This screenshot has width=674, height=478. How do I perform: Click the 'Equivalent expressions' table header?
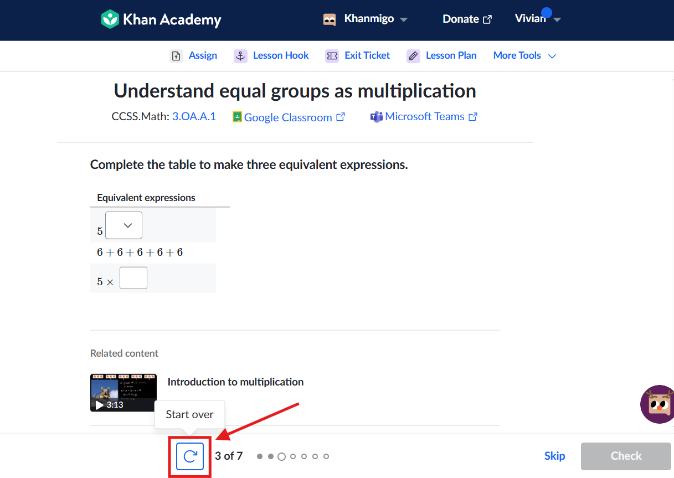click(x=146, y=198)
